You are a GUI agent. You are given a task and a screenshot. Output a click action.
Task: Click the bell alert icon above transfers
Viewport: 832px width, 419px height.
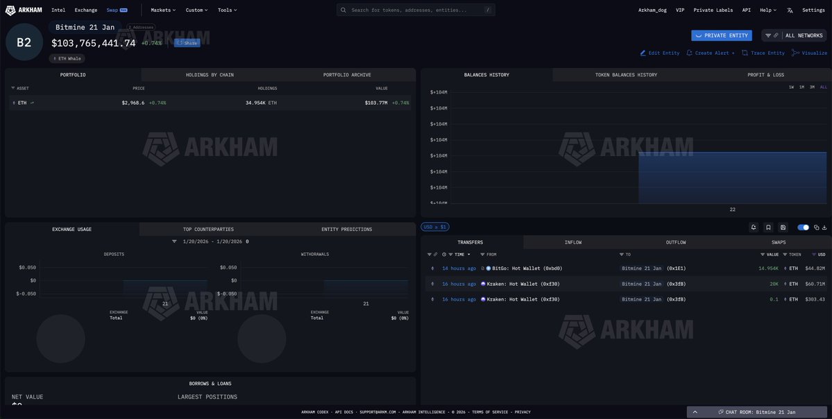click(754, 227)
